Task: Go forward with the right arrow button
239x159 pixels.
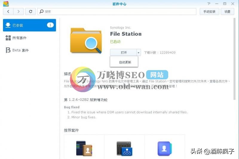Action: (19, 12)
